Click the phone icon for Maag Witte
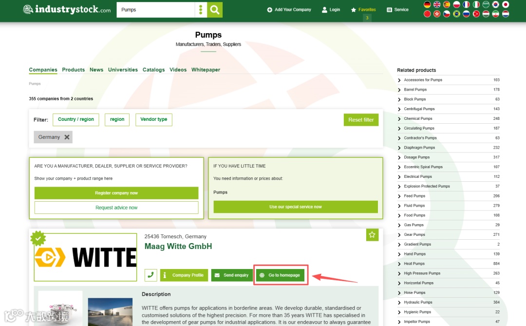 click(x=150, y=275)
